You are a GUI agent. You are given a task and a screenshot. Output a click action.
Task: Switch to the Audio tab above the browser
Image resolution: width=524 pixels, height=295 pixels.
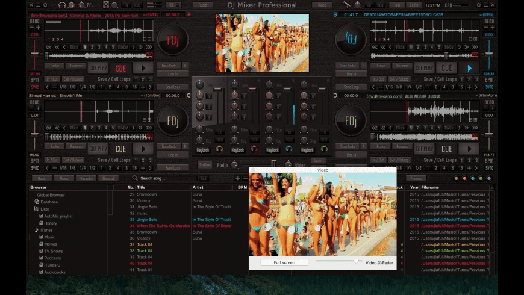pos(42,178)
